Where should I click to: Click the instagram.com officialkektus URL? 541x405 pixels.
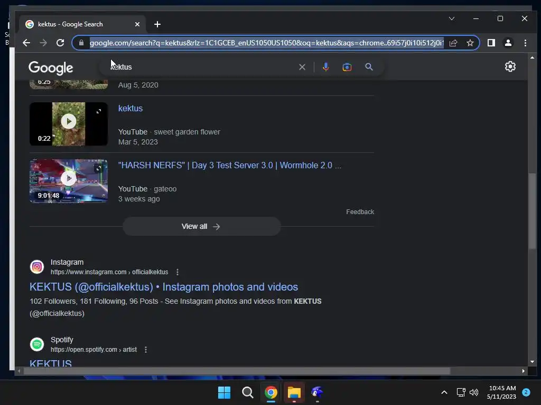(109, 272)
